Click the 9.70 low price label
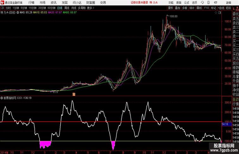 (x=56, y=92)
